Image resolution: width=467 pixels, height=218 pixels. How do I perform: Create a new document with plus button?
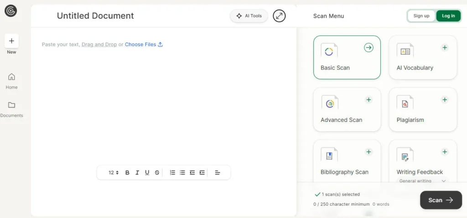tap(11, 41)
